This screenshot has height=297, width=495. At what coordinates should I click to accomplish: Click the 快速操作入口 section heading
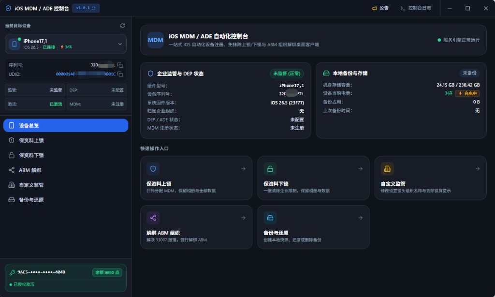click(154, 148)
